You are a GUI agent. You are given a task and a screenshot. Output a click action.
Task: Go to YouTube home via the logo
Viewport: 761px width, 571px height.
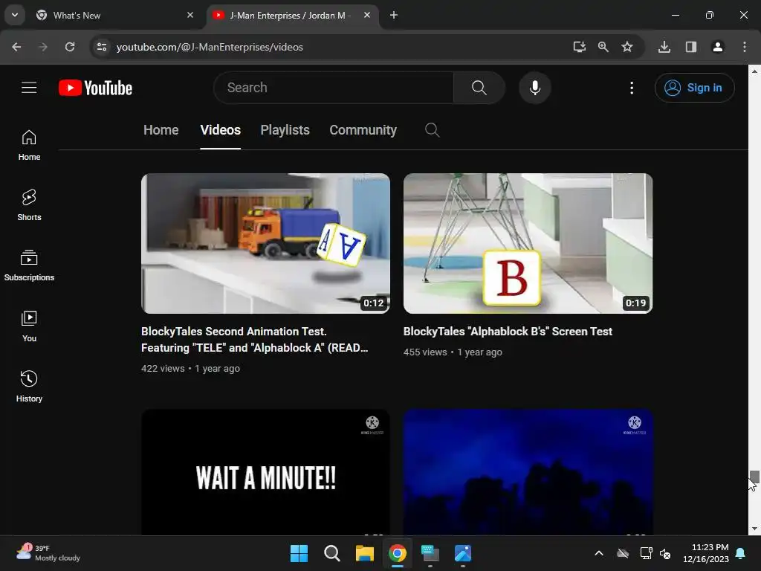point(95,88)
